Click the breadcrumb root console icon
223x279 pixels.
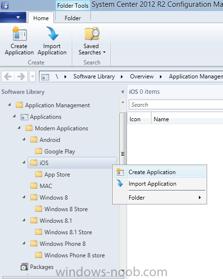click(x=45, y=77)
